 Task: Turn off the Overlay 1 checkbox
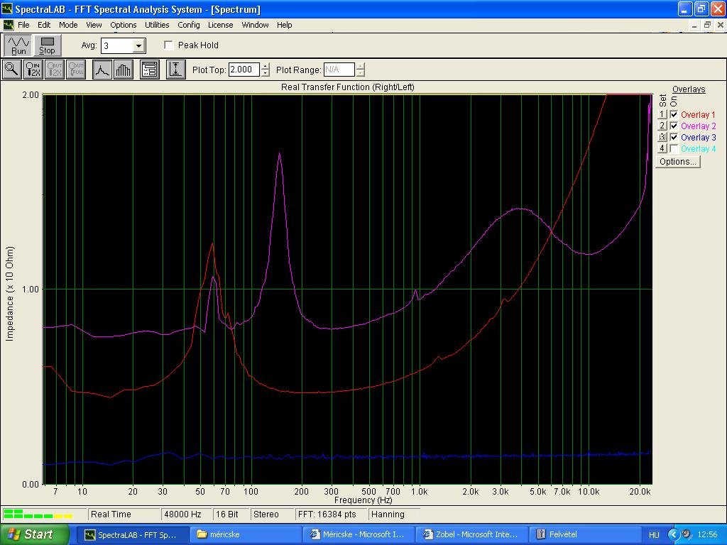[x=674, y=114]
